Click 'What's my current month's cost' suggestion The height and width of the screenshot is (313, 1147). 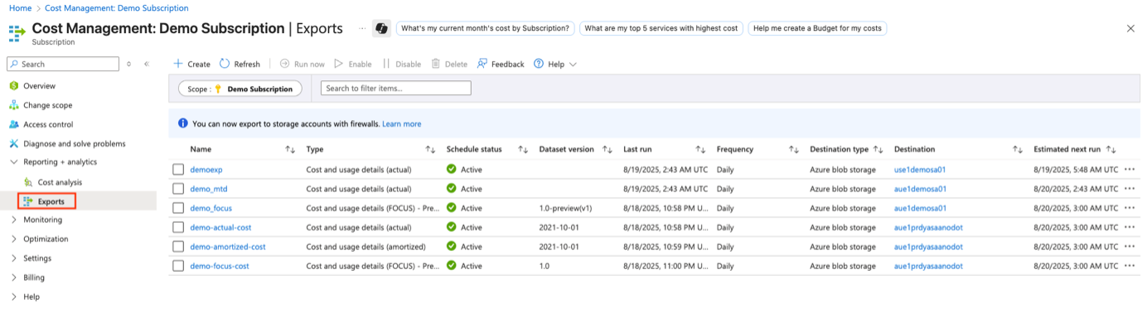pyautogui.click(x=485, y=28)
